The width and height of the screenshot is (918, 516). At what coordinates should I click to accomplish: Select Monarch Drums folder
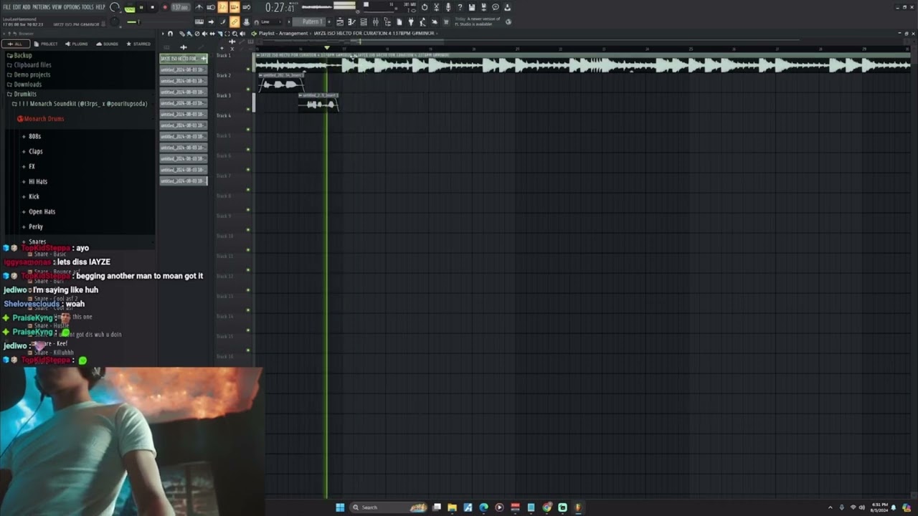[40, 119]
